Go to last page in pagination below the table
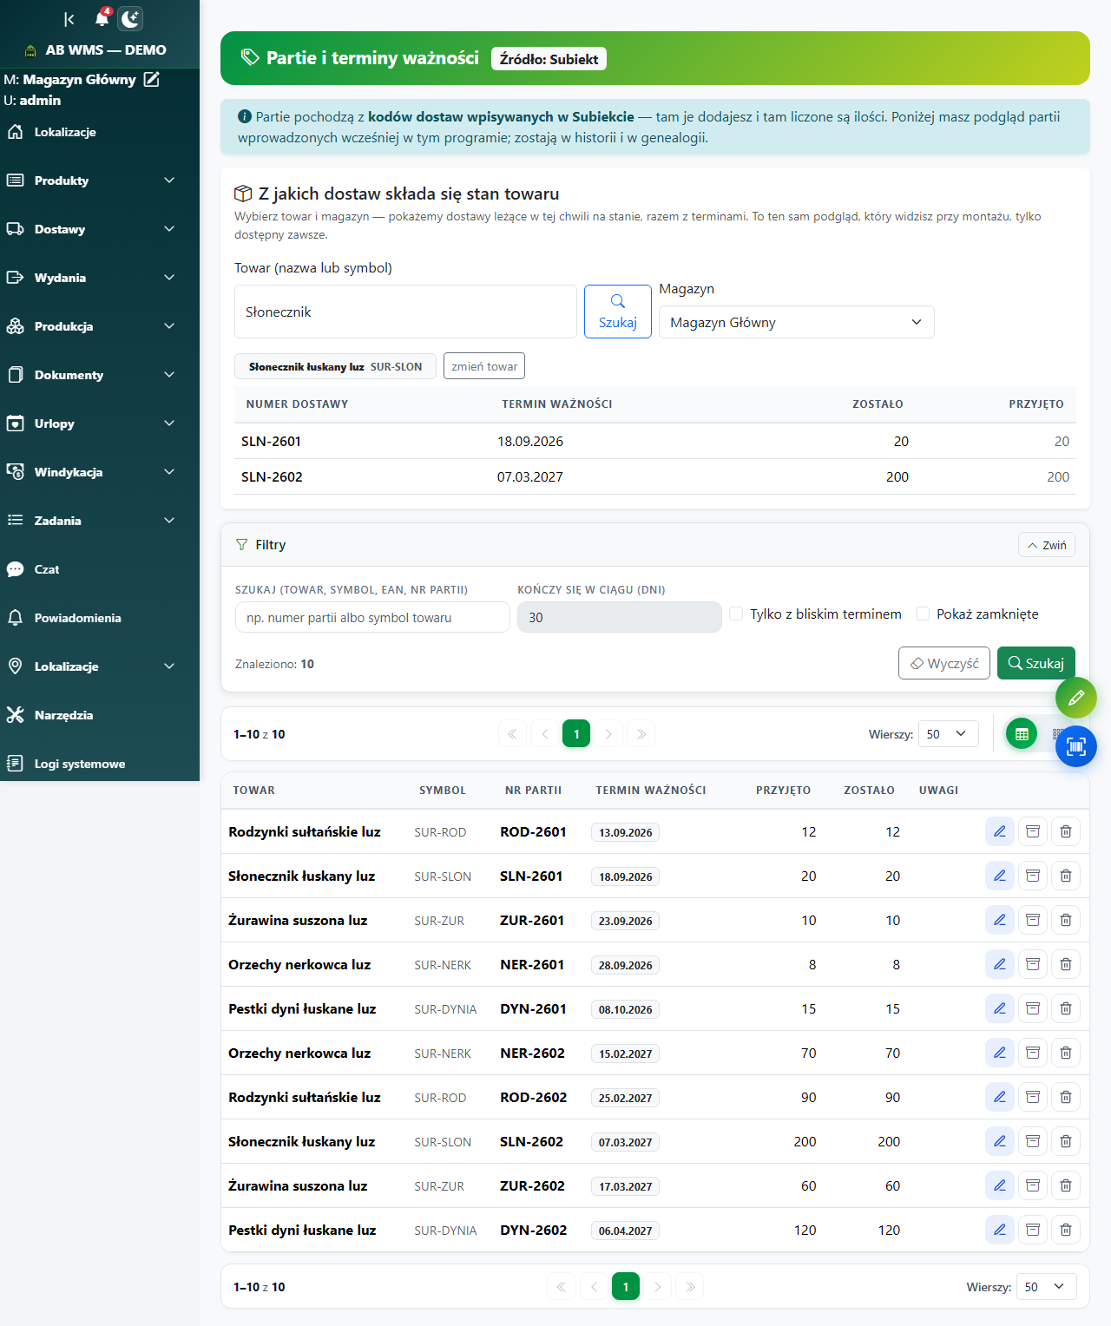 point(690,1287)
